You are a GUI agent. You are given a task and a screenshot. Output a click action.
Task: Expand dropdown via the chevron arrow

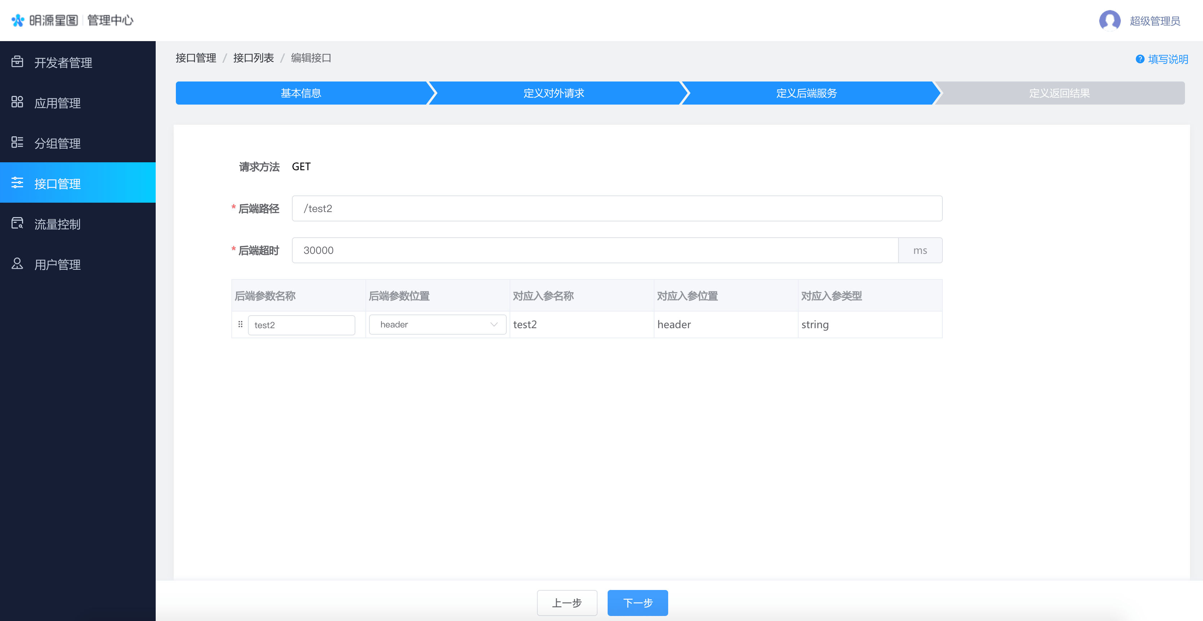(x=494, y=324)
